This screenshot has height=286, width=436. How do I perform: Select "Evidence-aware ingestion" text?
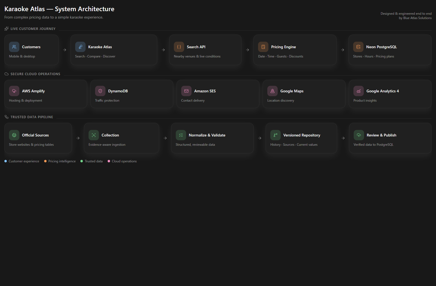point(107,145)
